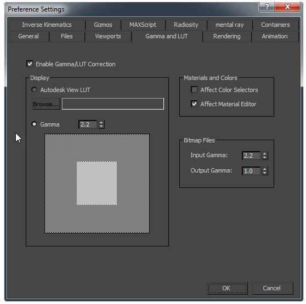Screen dimensions: 306x304
Task: Click the Cancel button
Action: [x=272, y=288]
